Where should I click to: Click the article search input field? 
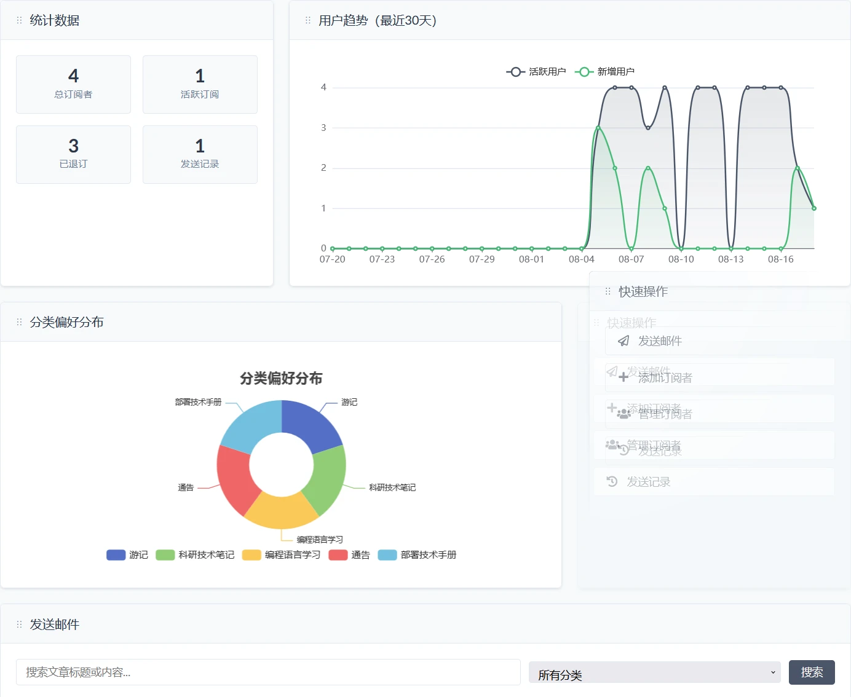268,672
